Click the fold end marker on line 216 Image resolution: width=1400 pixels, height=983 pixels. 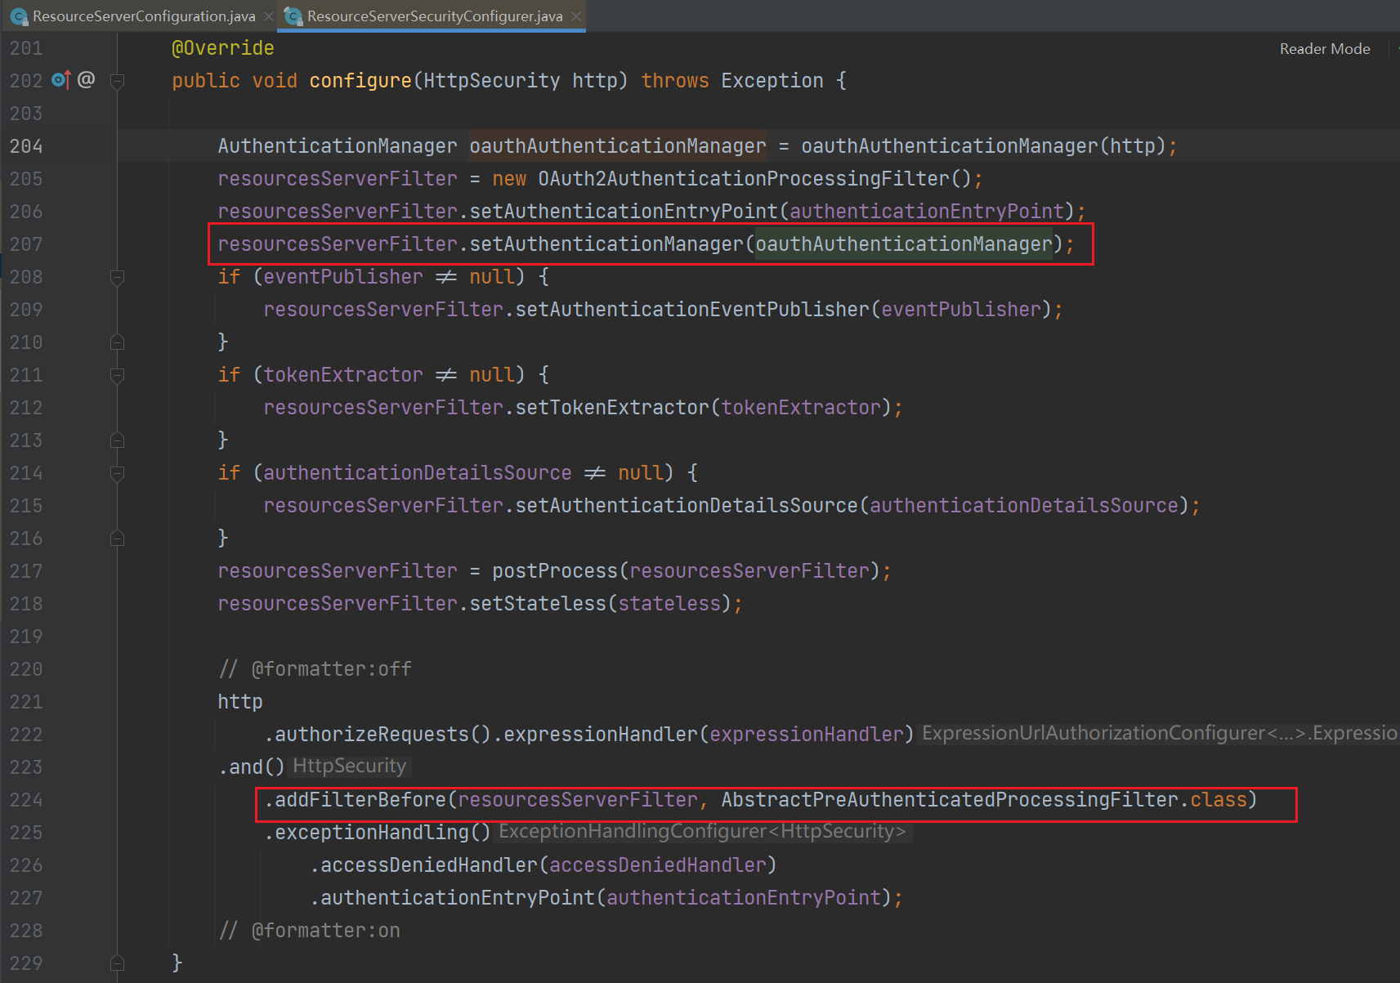coord(117,538)
